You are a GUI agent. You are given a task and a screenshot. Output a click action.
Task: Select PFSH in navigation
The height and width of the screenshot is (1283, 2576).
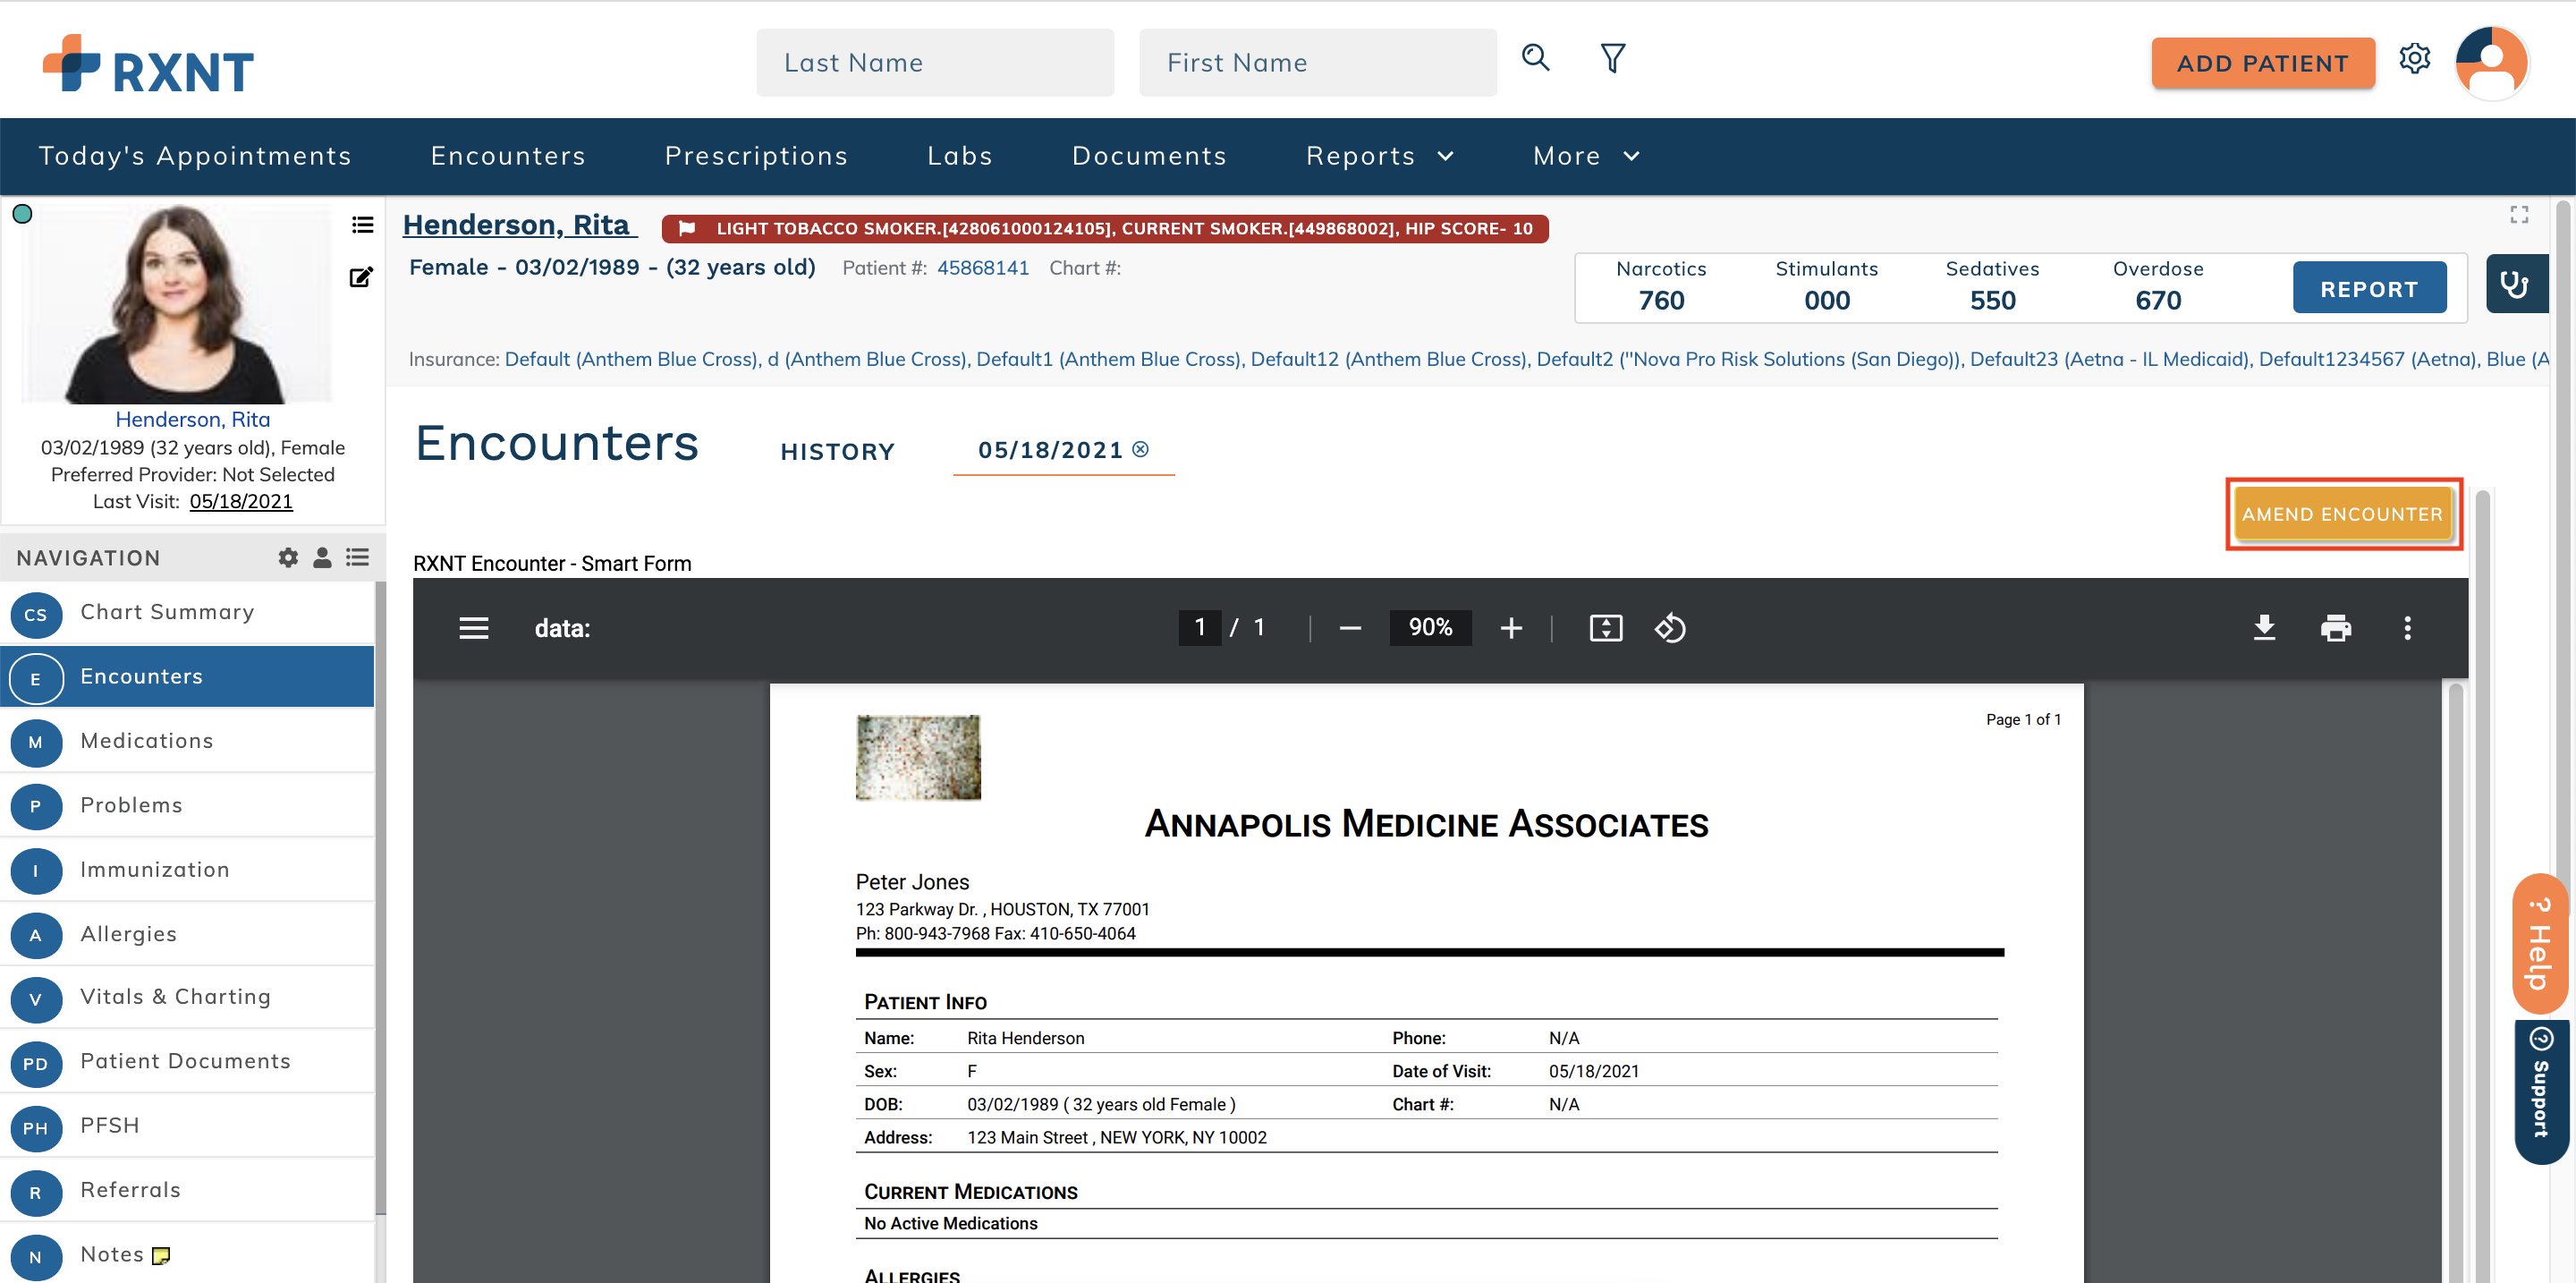tap(187, 1126)
